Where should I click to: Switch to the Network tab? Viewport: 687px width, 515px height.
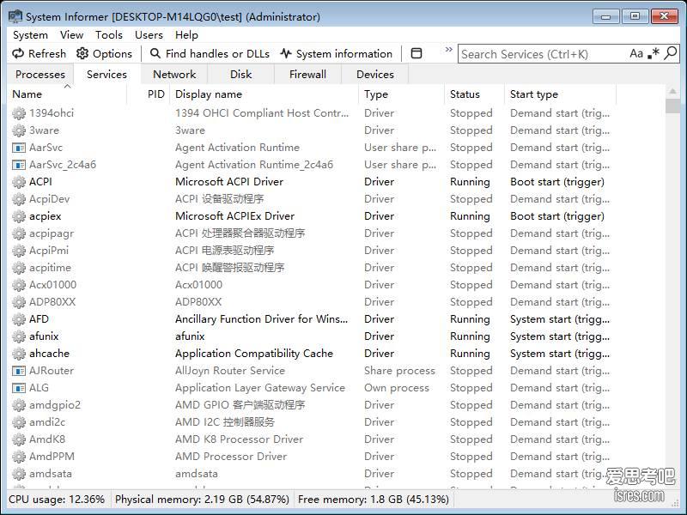click(x=174, y=75)
